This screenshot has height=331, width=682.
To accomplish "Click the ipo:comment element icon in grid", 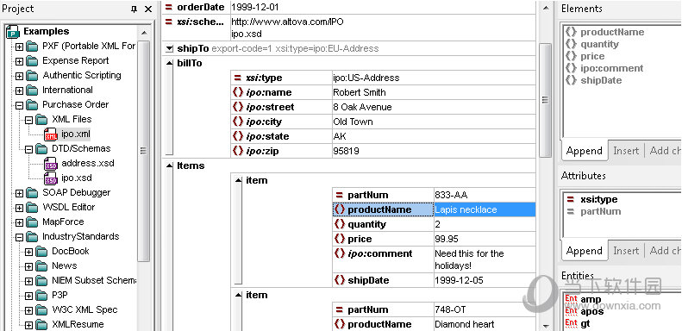I will (x=340, y=253).
